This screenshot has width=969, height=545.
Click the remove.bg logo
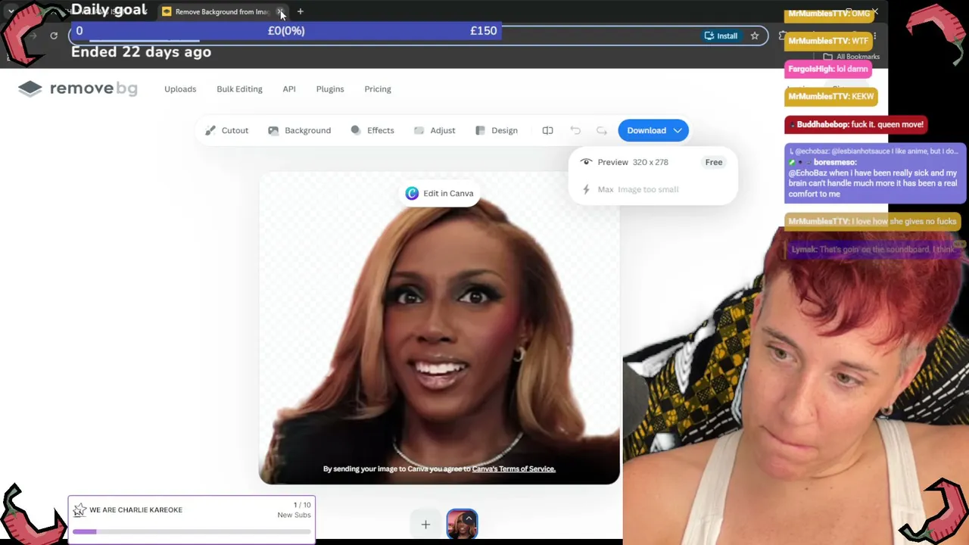(x=78, y=89)
